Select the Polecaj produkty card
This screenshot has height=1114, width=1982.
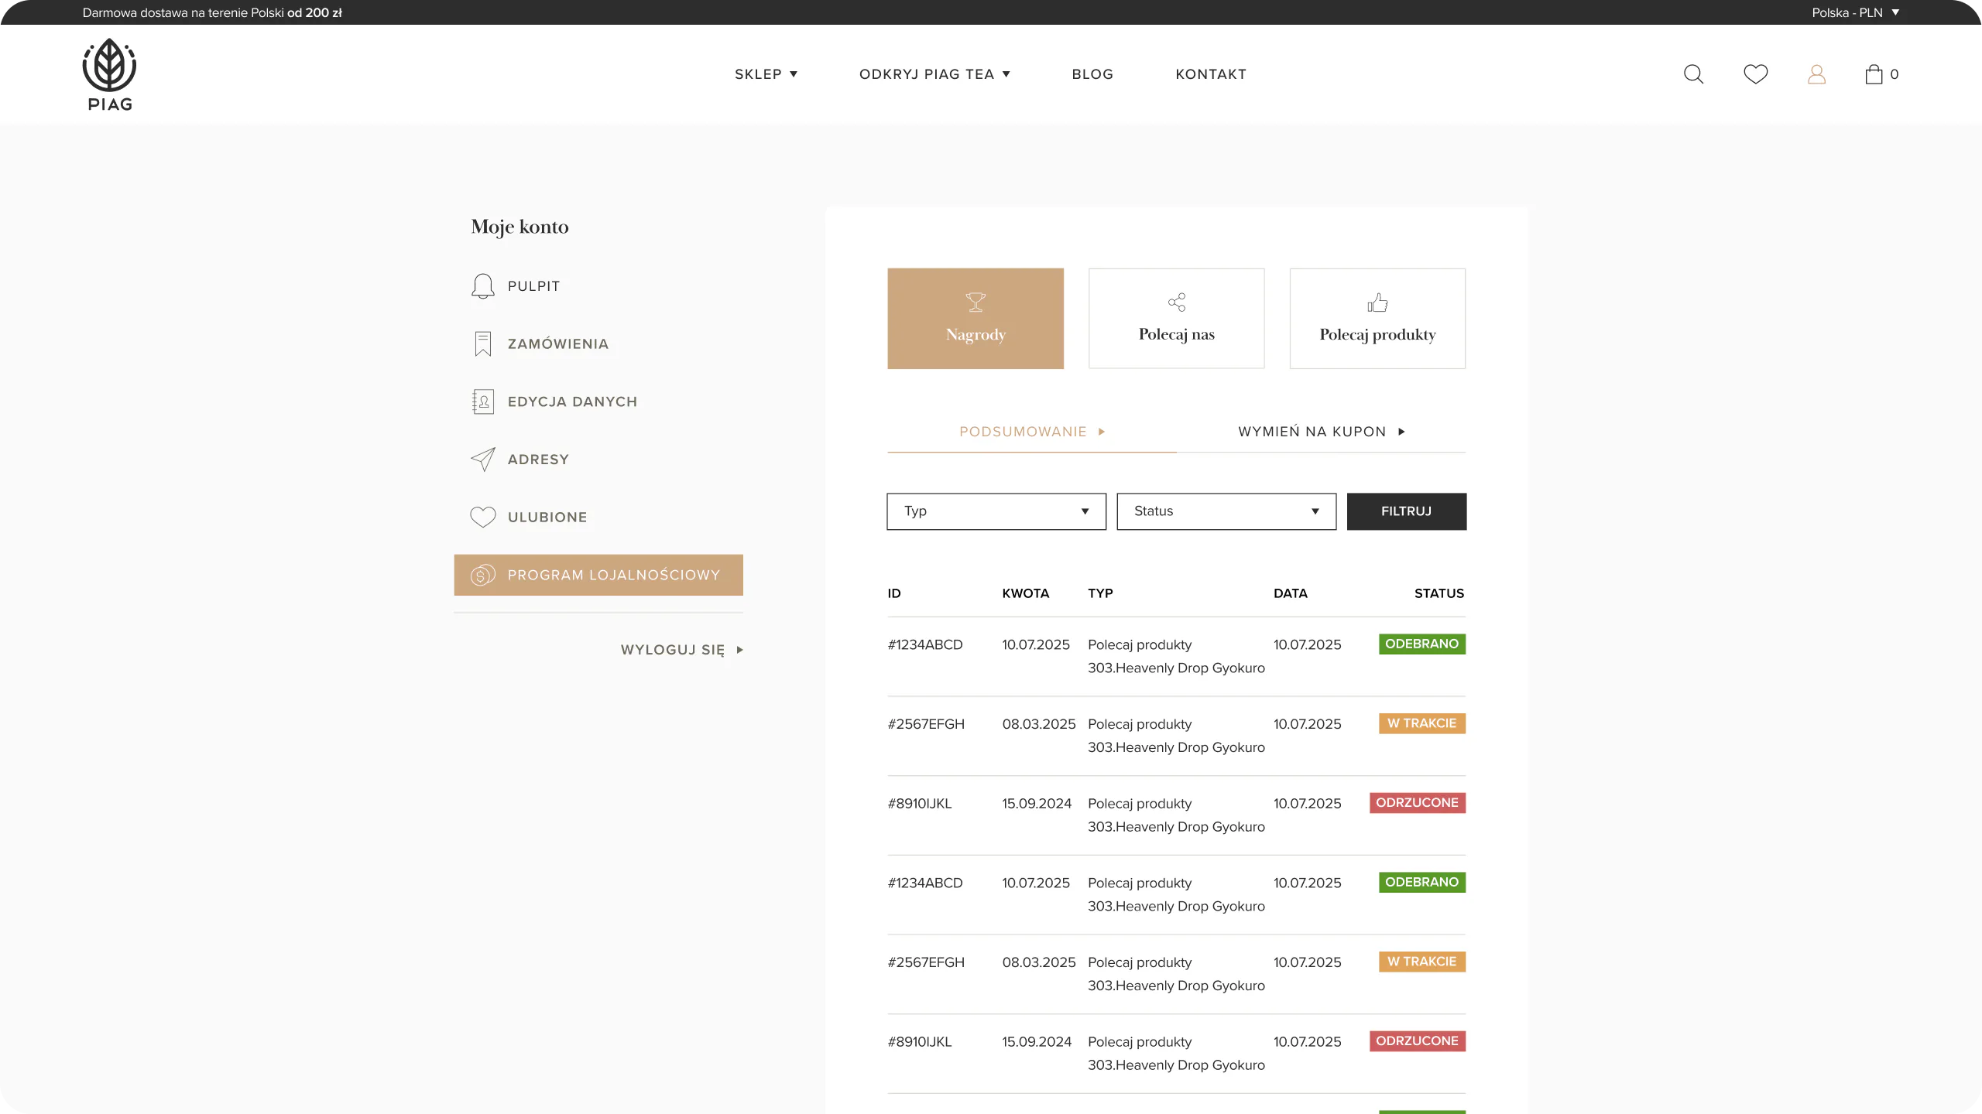pos(1377,319)
